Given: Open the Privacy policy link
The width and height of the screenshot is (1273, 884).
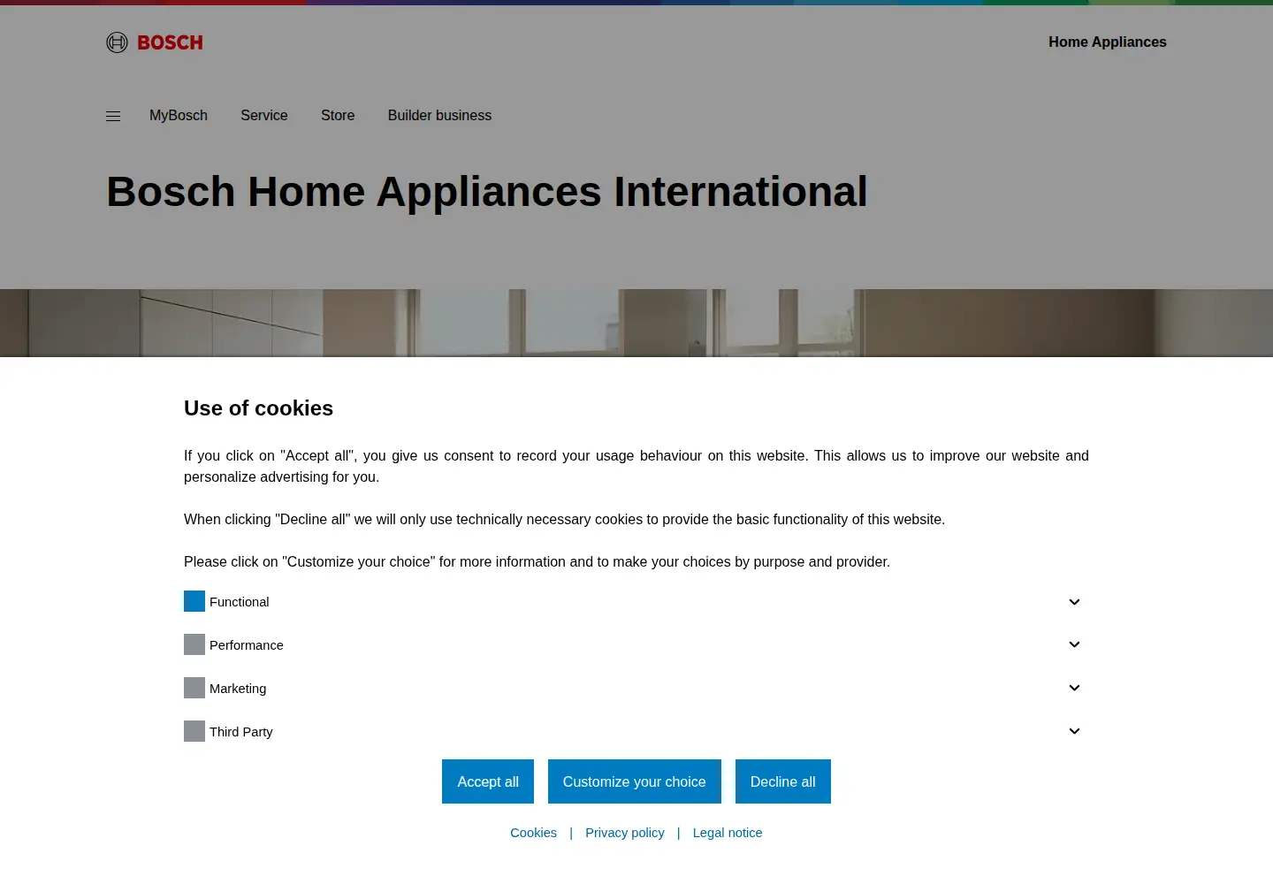Looking at the screenshot, I should pyautogui.click(x=625, y=833).
